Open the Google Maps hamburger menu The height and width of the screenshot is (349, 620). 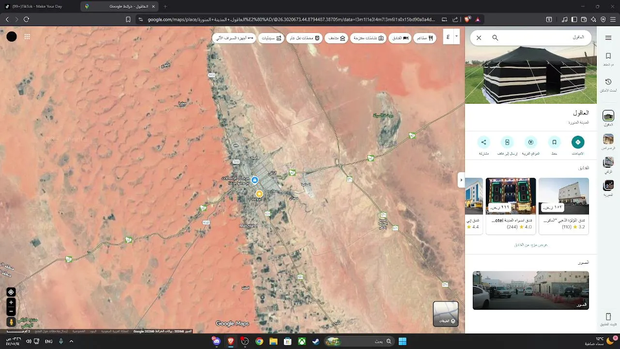coord(608,38)
